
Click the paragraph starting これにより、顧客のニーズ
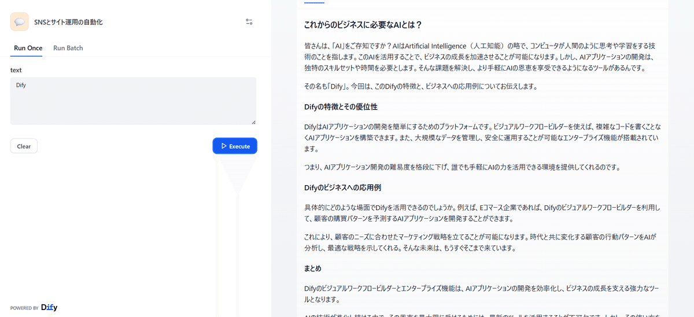(481, 243)
